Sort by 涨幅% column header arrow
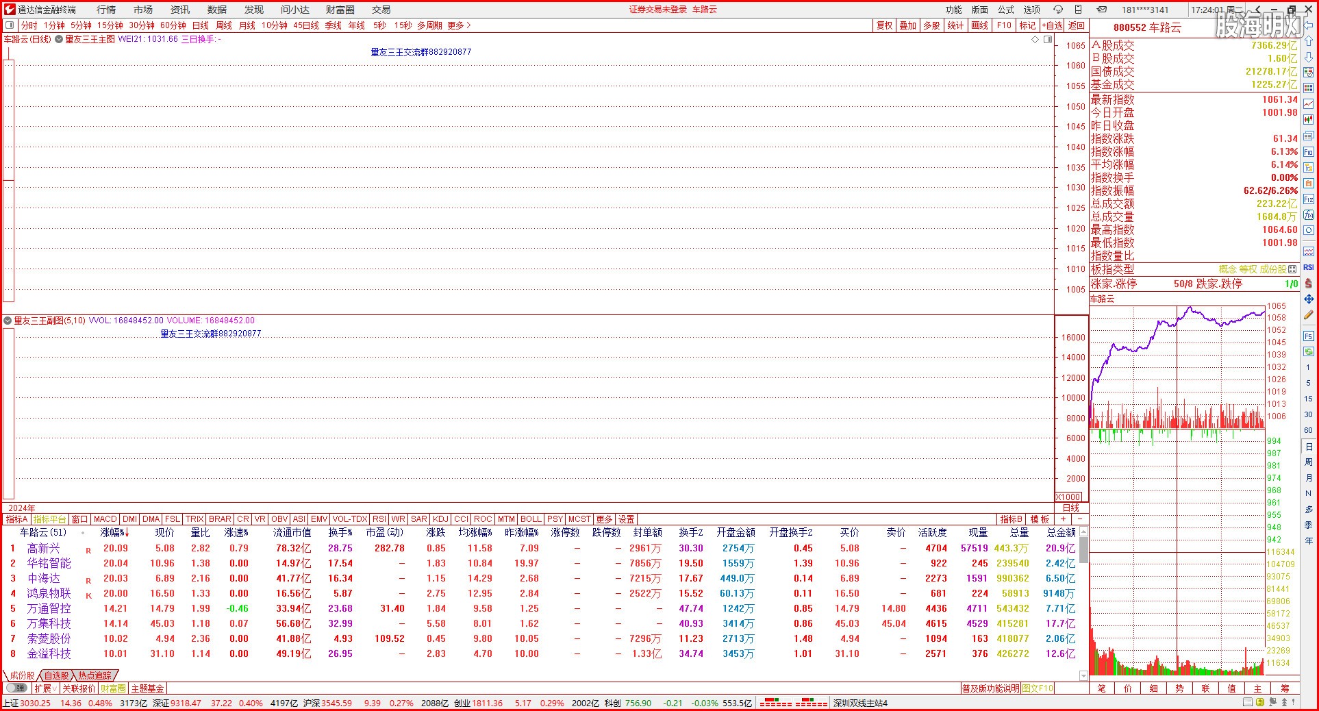This screenshot has height=711, width=1319. point(127,532)
